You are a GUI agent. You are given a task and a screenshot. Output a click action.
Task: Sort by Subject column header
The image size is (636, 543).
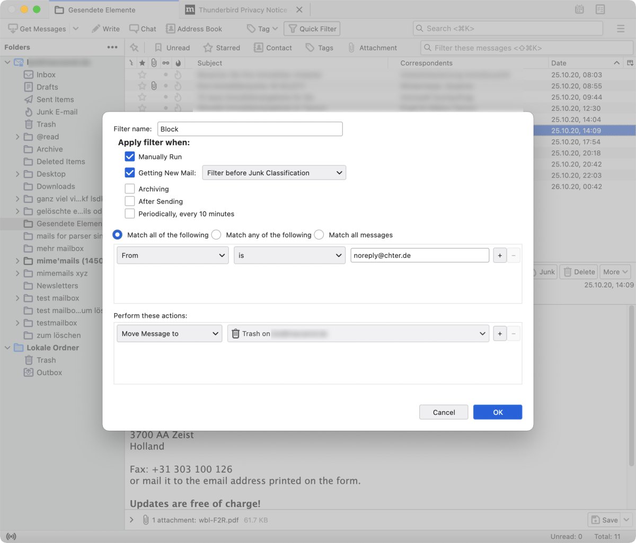(x=290, y=63)
